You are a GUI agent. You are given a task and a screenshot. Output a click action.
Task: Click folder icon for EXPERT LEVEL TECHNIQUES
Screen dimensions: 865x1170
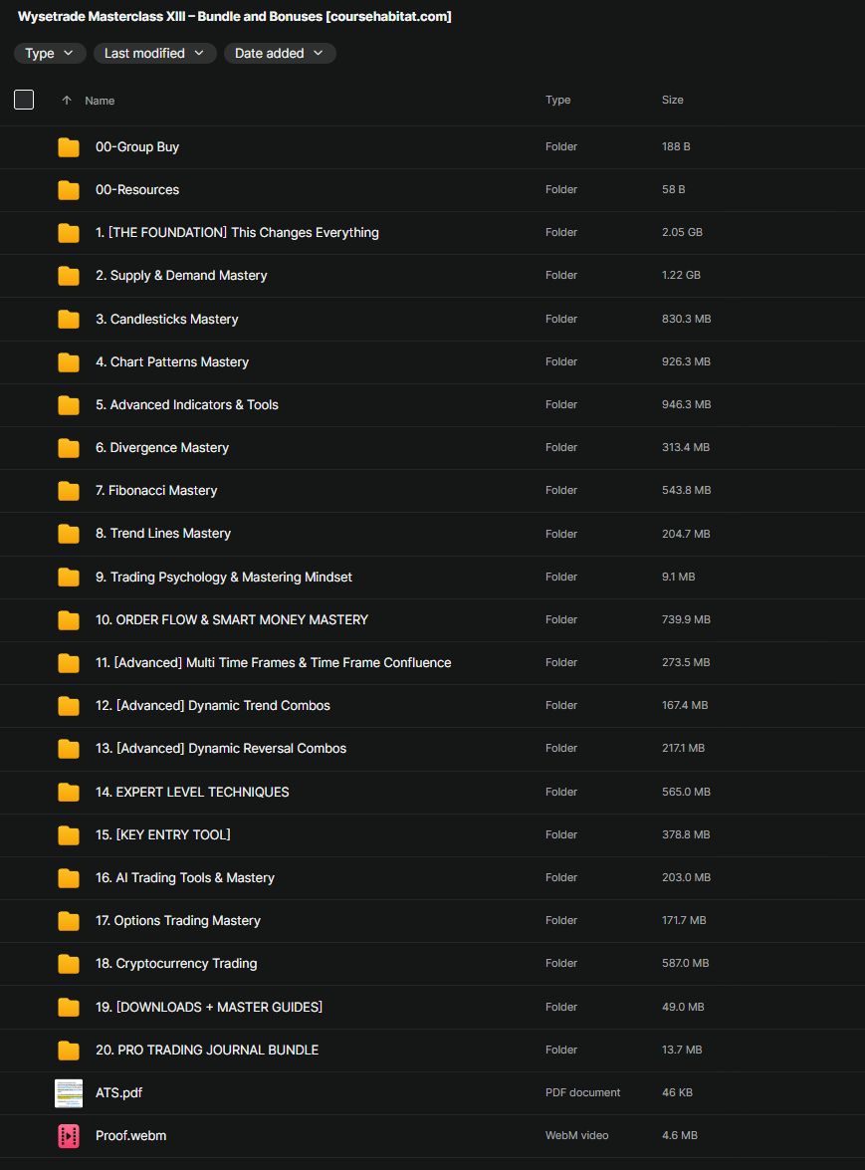(69, 793)
